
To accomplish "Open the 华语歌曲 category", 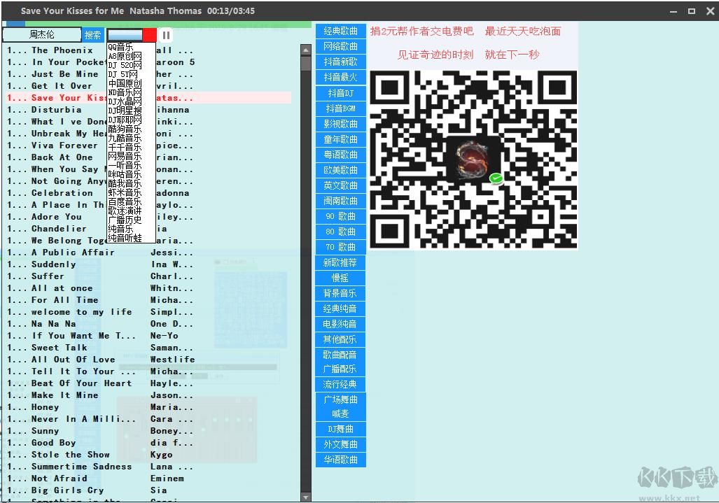I will pos(340,460).
